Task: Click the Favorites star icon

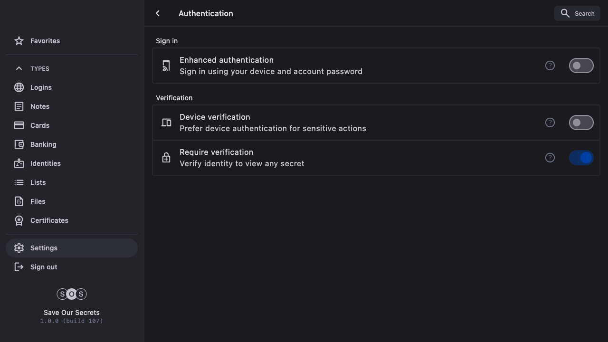Action: tap(19, 41)
